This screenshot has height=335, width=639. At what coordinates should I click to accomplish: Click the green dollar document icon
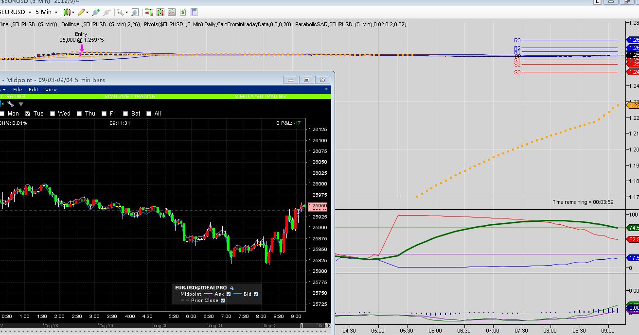183,12
